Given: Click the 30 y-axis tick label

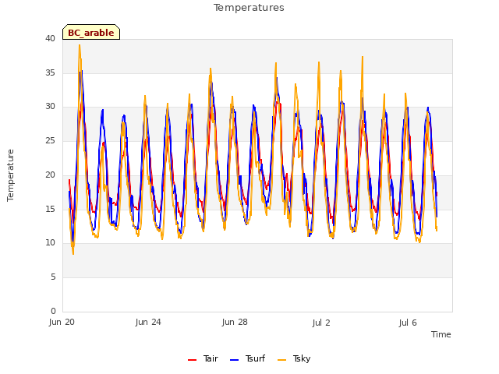Looking at the screenshot, I should pyautogui.click(x=50, y=107).
